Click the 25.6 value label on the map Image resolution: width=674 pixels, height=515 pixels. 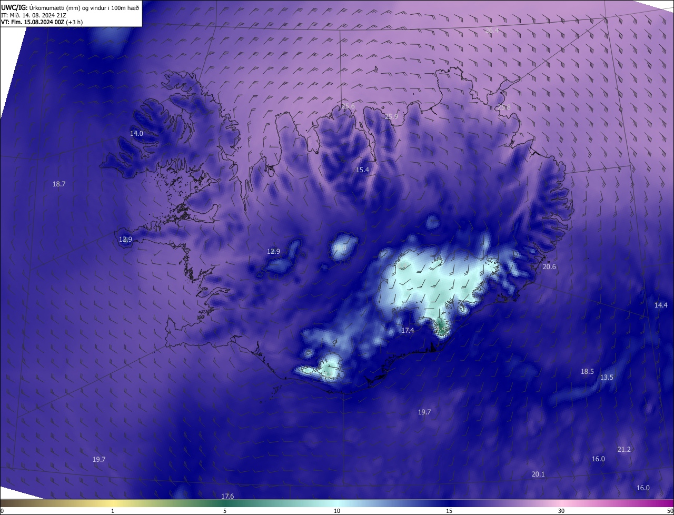click(x=348, y=106)
